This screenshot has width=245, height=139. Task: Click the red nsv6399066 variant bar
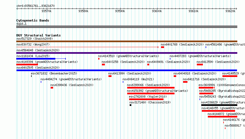click(x=151, y=88)
